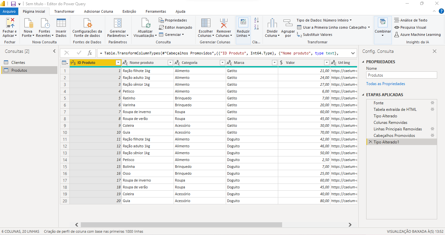Collapse the PROPRIEDADES section
The height and width of the screenshot is (235, 445).
pos(363,62)
